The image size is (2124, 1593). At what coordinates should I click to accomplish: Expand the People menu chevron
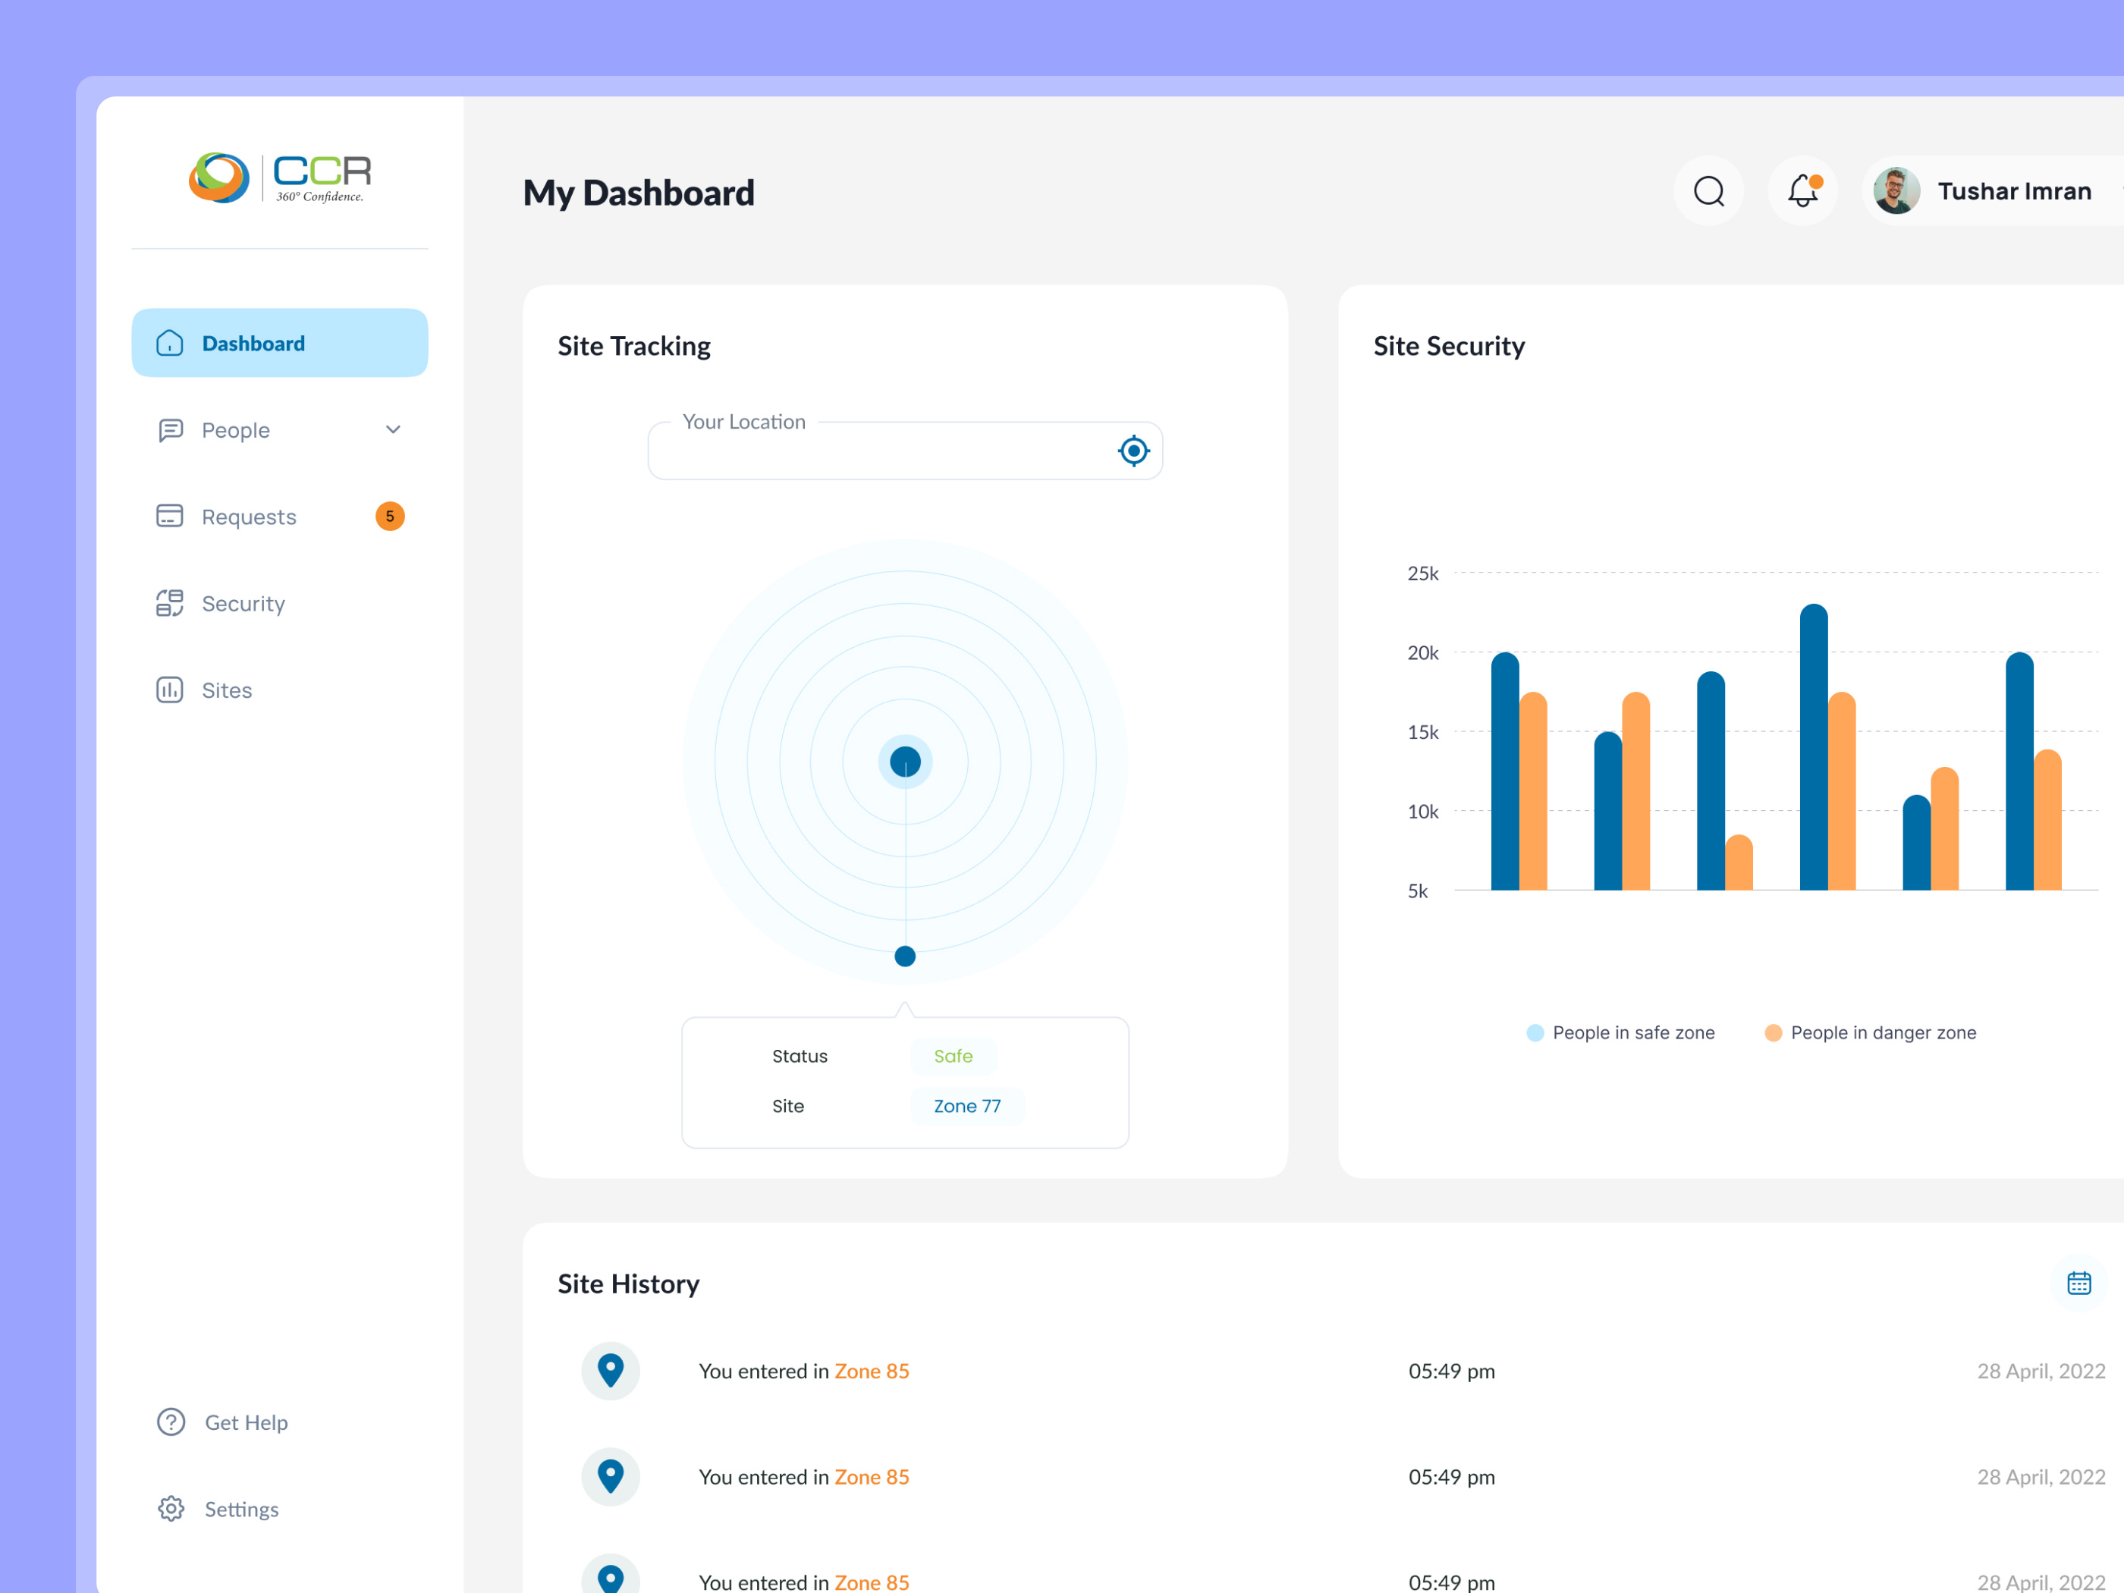[393, 430]
